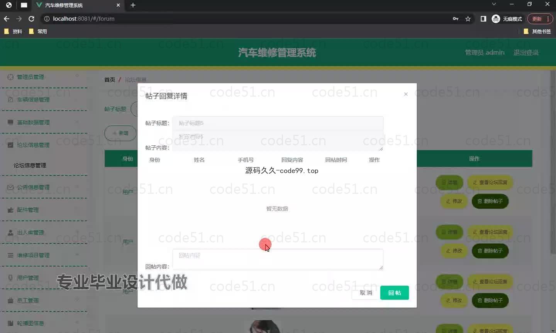Click the 帖子标题 field in dialog
Image resolution: width=556 pixels, height=333 pixels.
(278, 123)
